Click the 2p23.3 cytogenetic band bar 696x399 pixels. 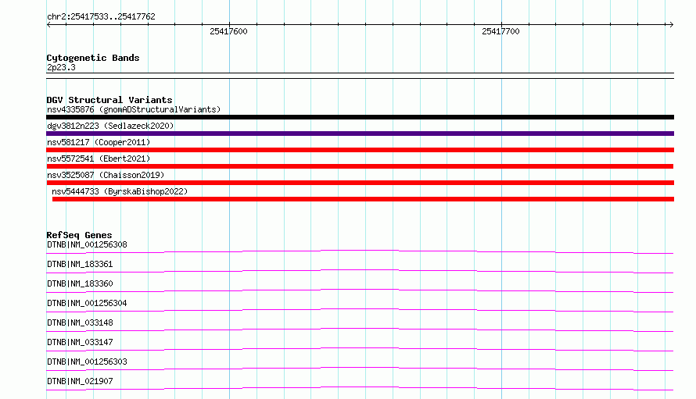tap(360, 76)
